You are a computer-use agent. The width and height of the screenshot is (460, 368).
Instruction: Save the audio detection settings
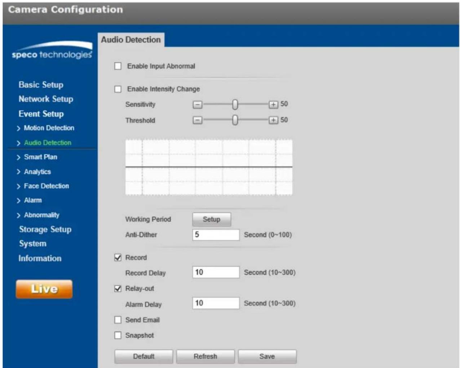267,356
